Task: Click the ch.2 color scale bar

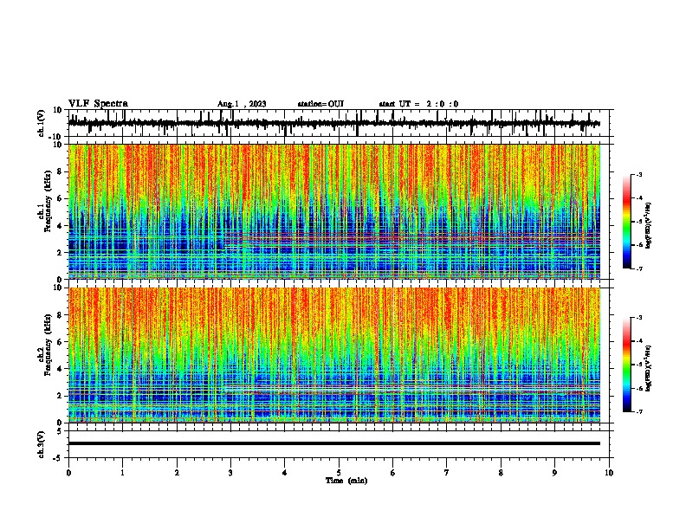Action: (x=626, y=365)
